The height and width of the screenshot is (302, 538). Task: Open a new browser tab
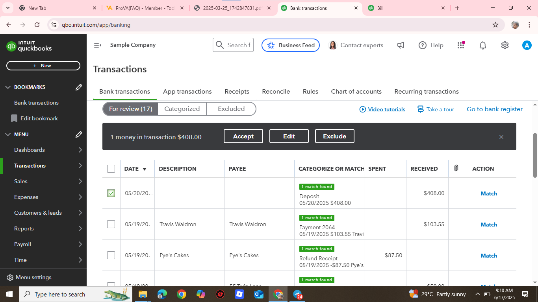click(x=457, y=8)
